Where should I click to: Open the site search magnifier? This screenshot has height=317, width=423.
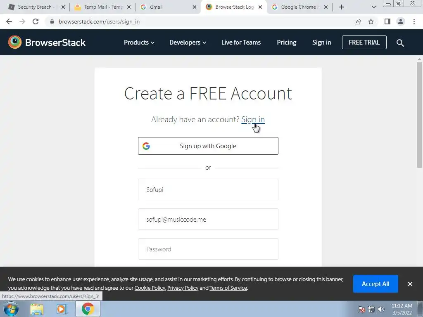[400, 43]
